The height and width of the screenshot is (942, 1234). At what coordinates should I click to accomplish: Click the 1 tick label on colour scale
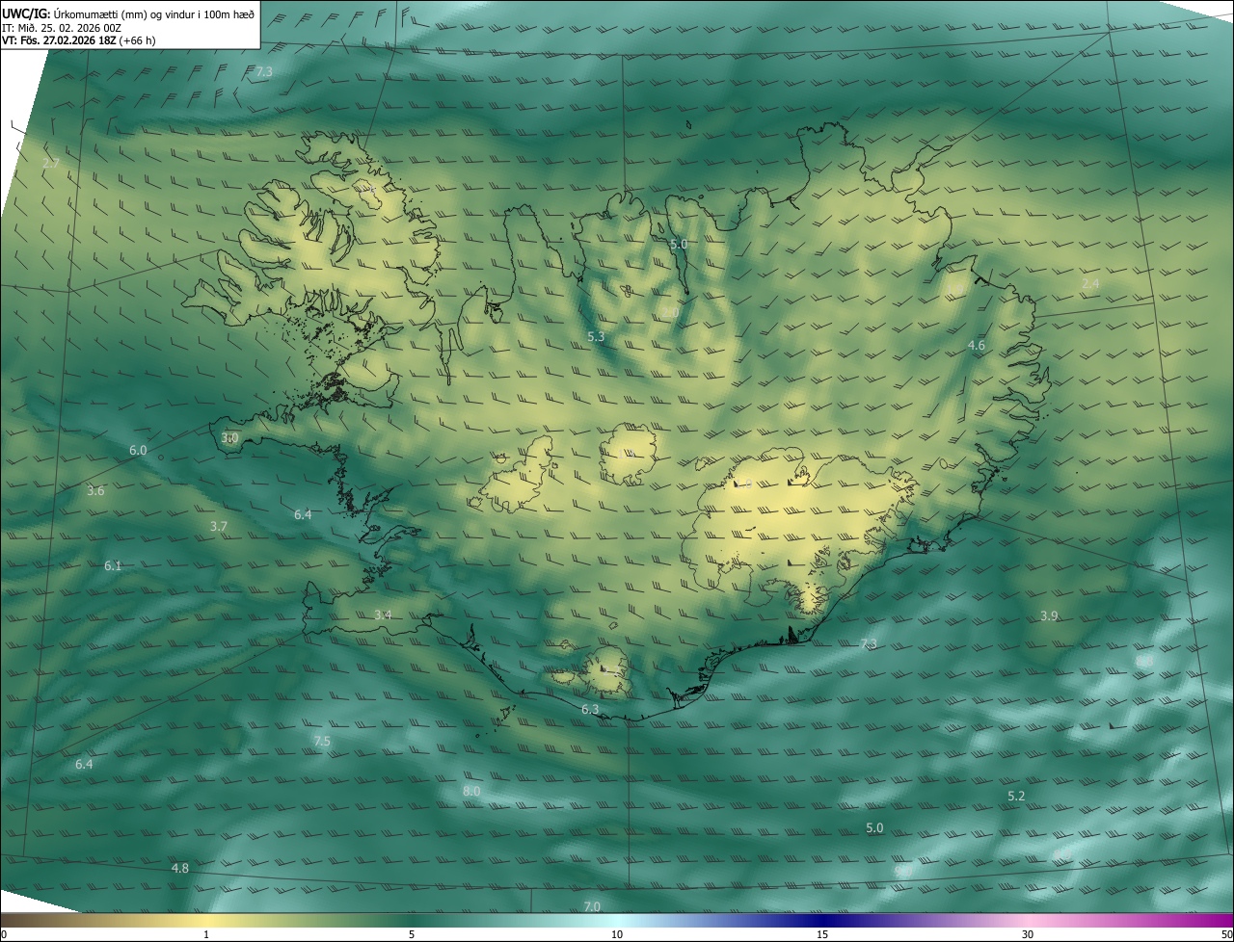point(206,934)
